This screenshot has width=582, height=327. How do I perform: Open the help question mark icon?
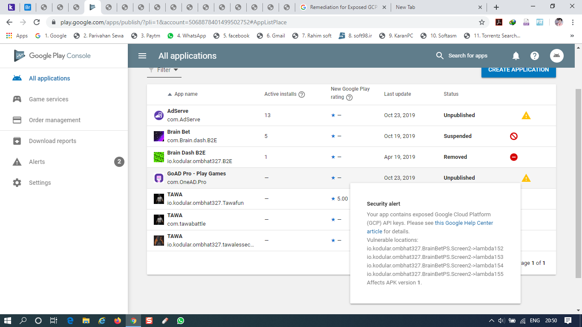tap(535, 56)
